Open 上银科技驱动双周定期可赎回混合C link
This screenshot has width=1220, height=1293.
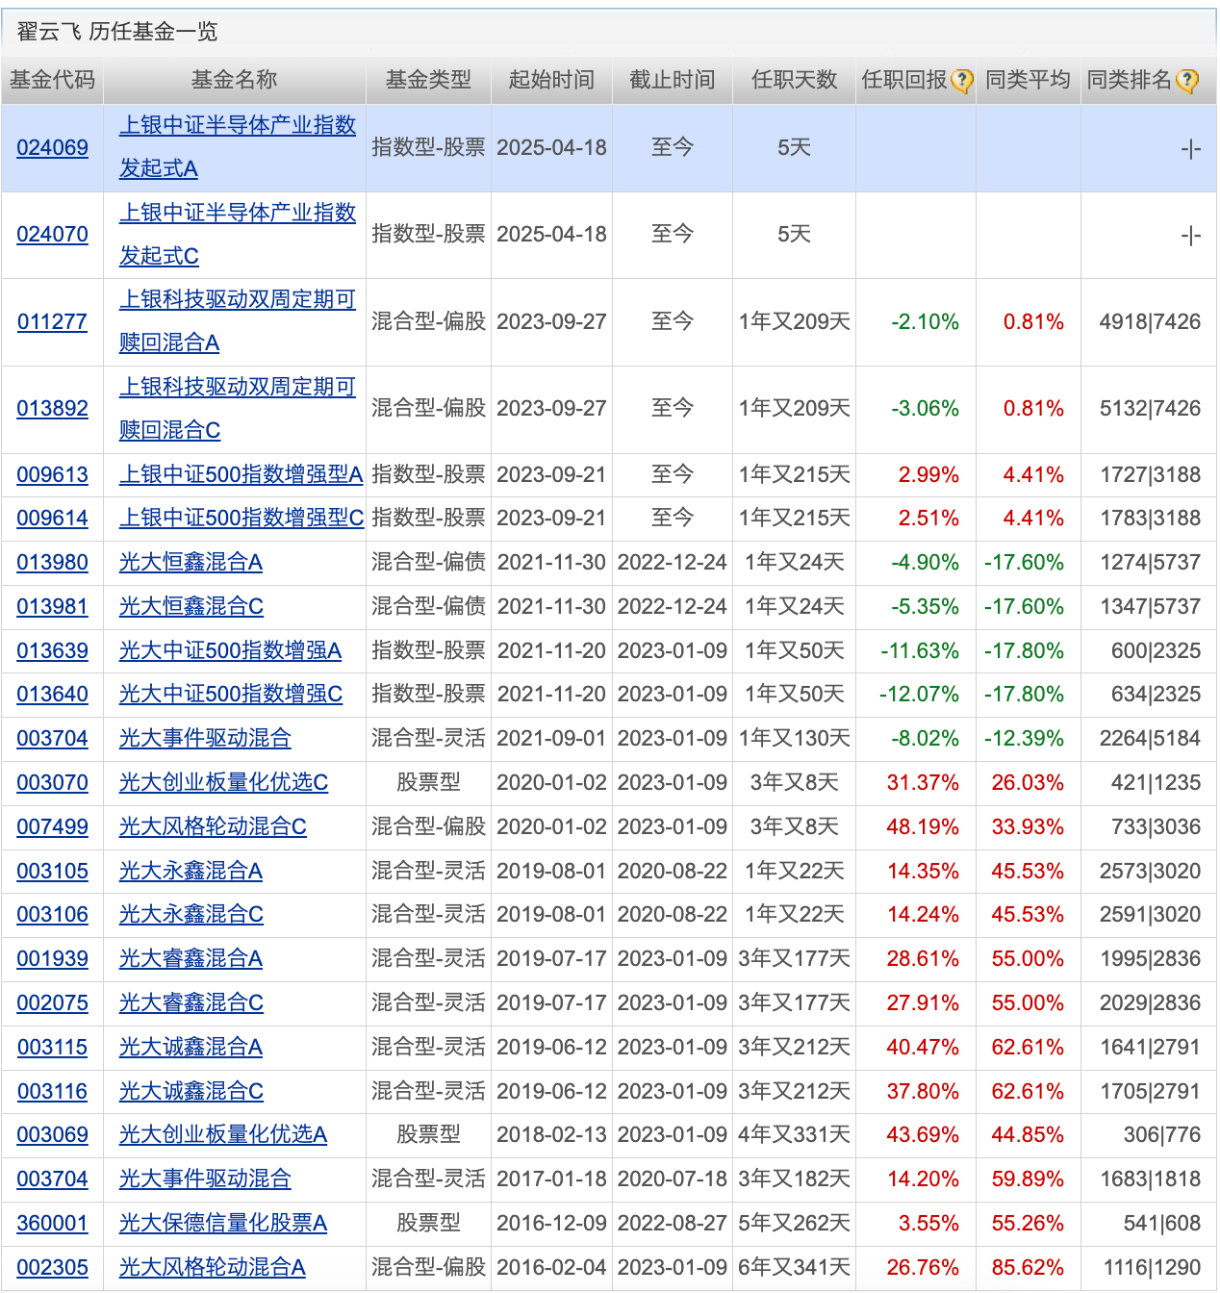(x=238, y=408)
